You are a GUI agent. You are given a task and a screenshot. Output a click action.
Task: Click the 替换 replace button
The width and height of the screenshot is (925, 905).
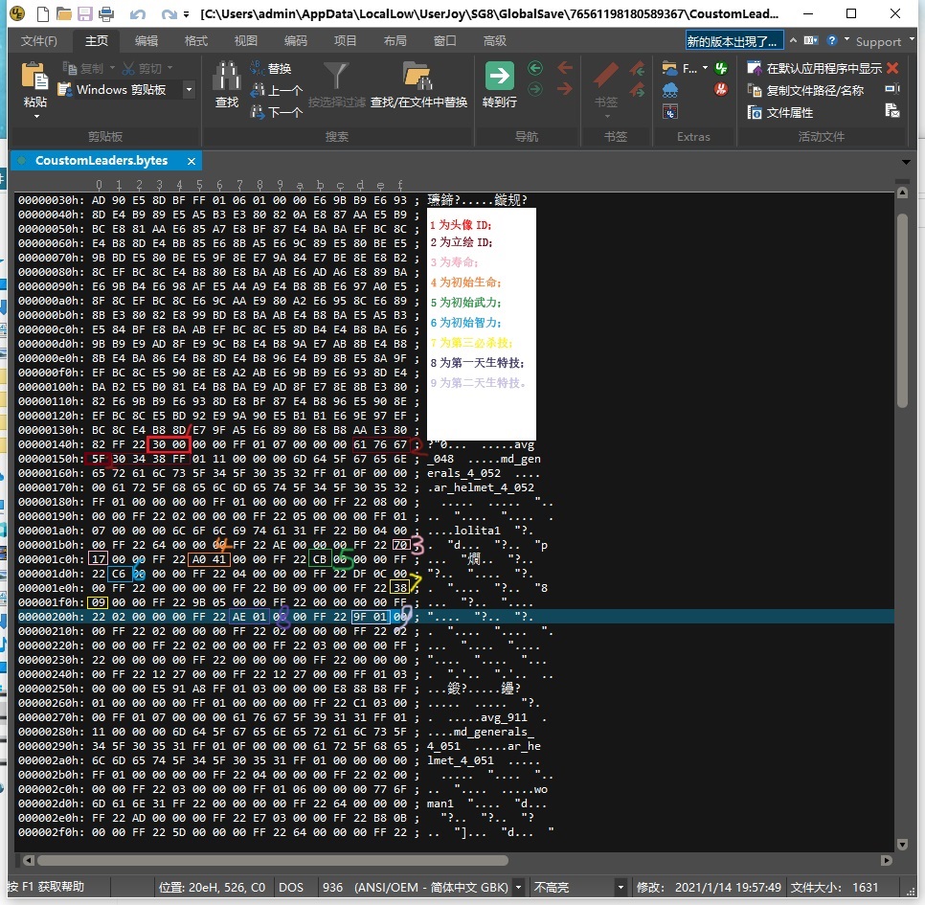271,68
